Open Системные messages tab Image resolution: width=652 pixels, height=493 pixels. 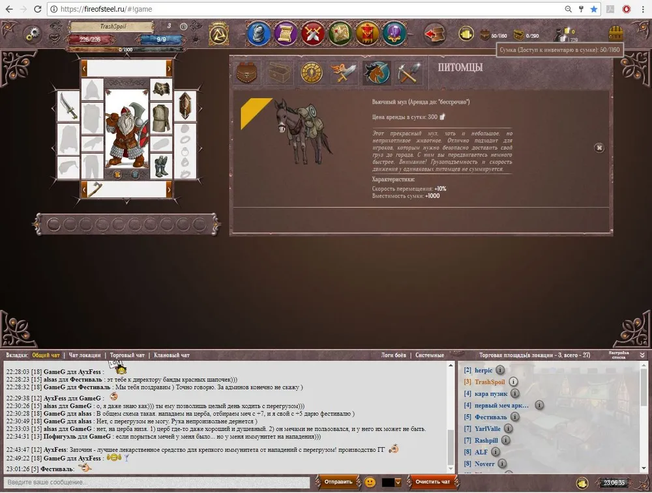[430, 355]
